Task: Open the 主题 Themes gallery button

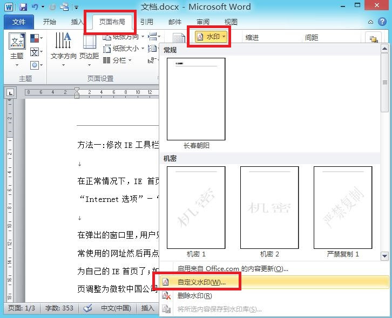Action: point(17,50)
